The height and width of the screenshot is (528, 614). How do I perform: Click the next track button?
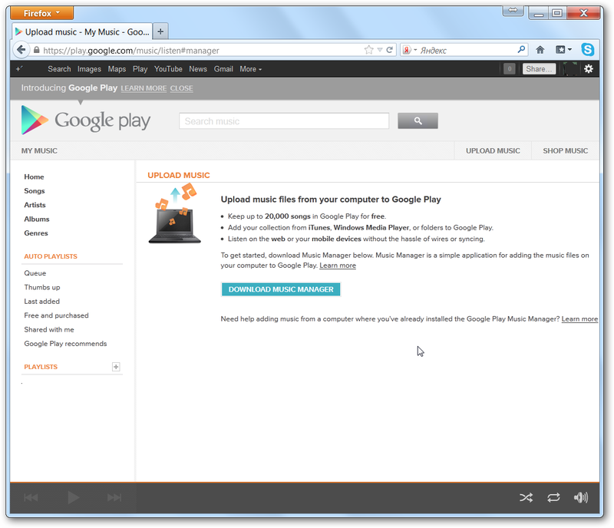[x=114, y=497]
